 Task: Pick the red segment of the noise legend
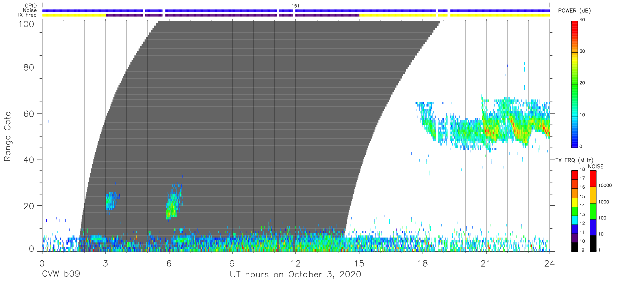click(x=592, y=178)
